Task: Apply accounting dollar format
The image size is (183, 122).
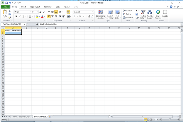Action: 75,16
